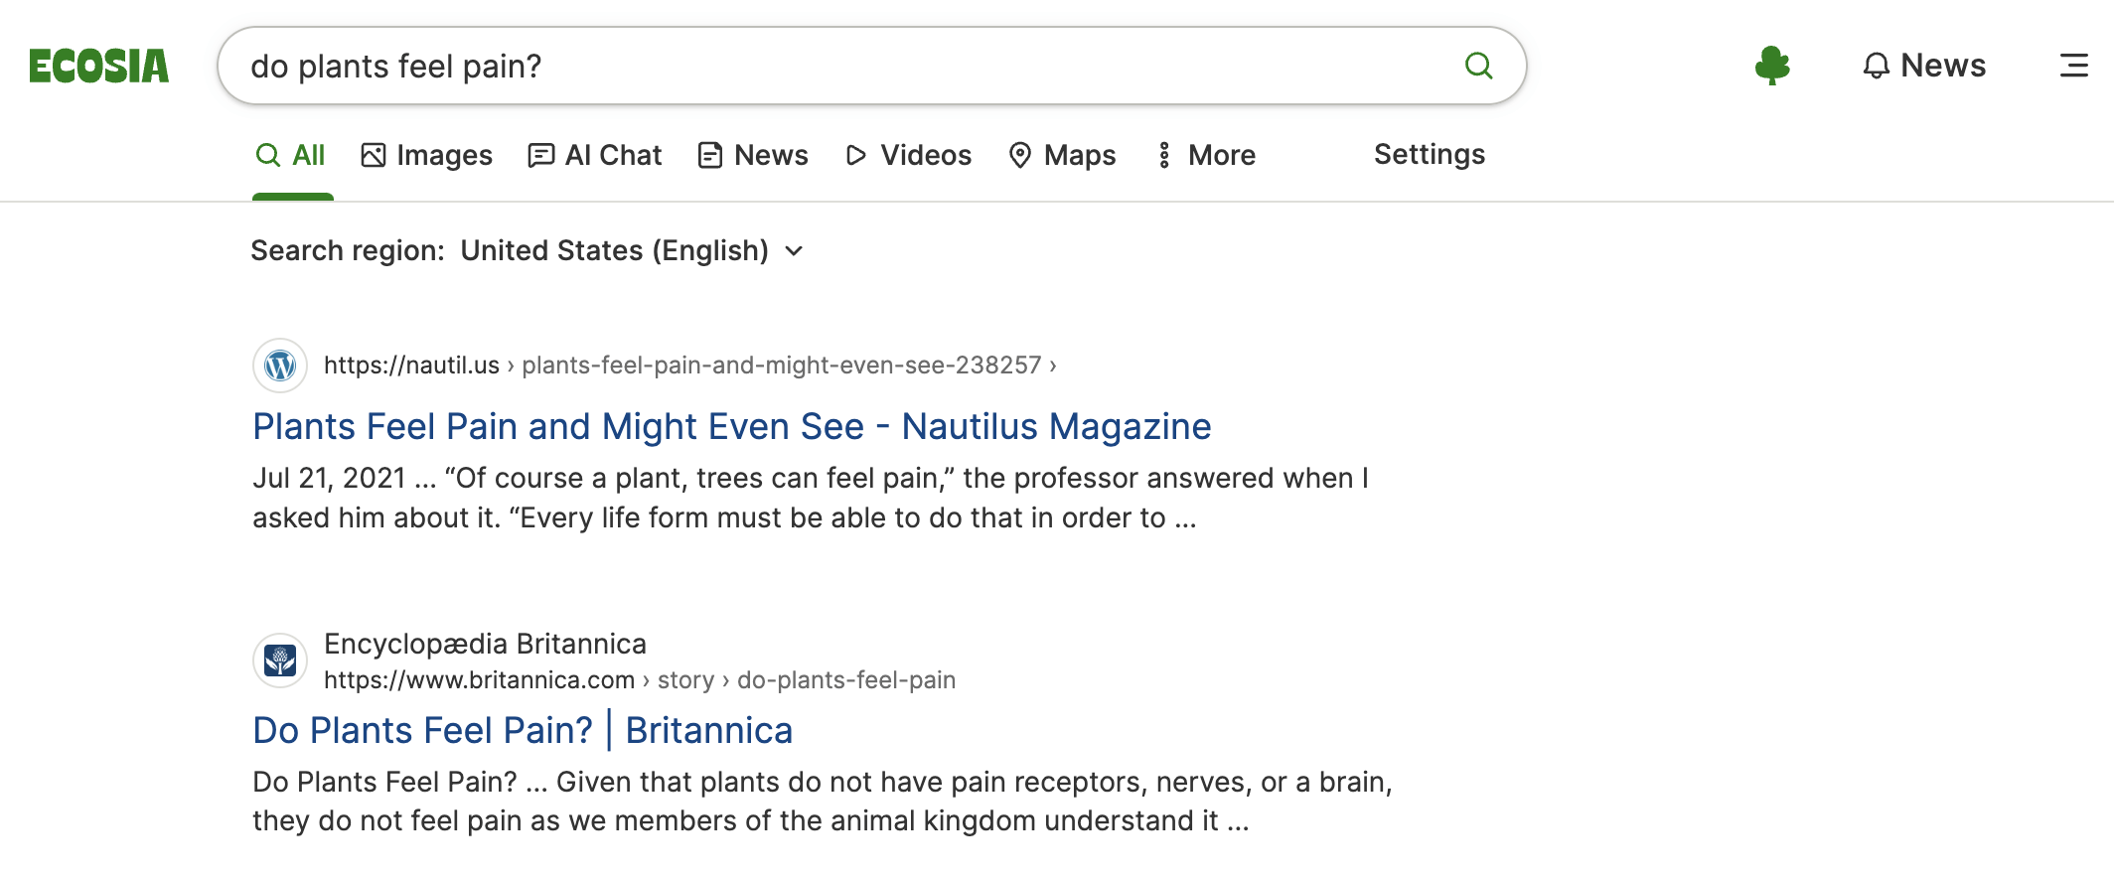This screenshot has width=2114, height=880.
Task: Open the nautil.us URL breadcrumb
Action: point(689,366)
